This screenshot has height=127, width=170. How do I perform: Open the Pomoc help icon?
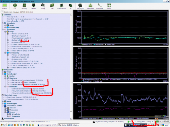point(109,6)
